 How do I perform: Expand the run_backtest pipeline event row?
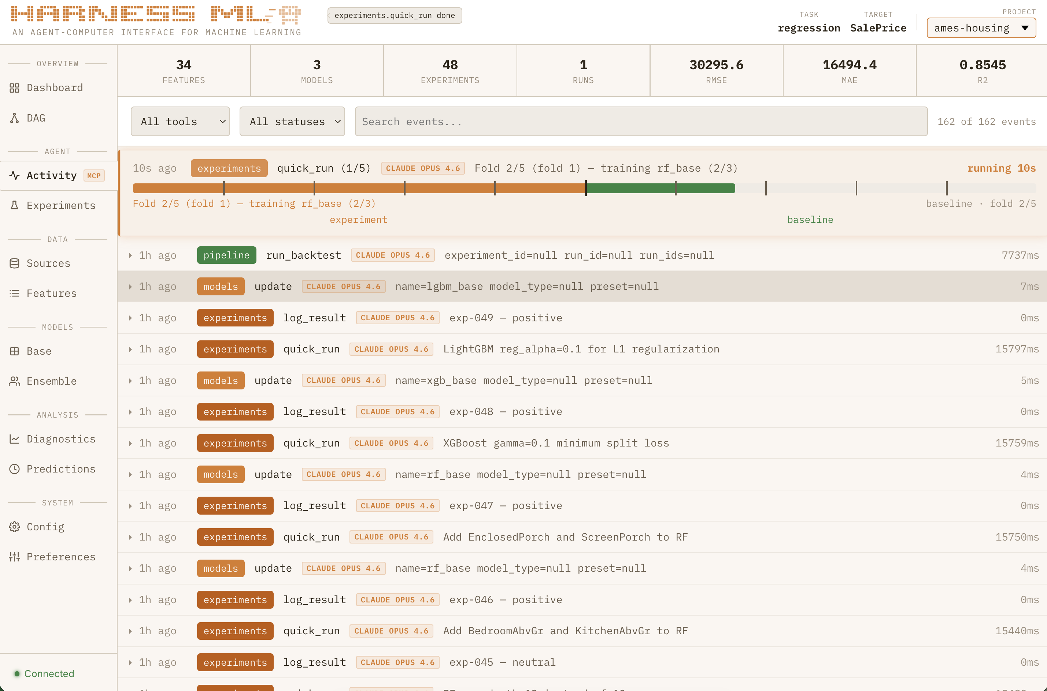tap(130, 255)
